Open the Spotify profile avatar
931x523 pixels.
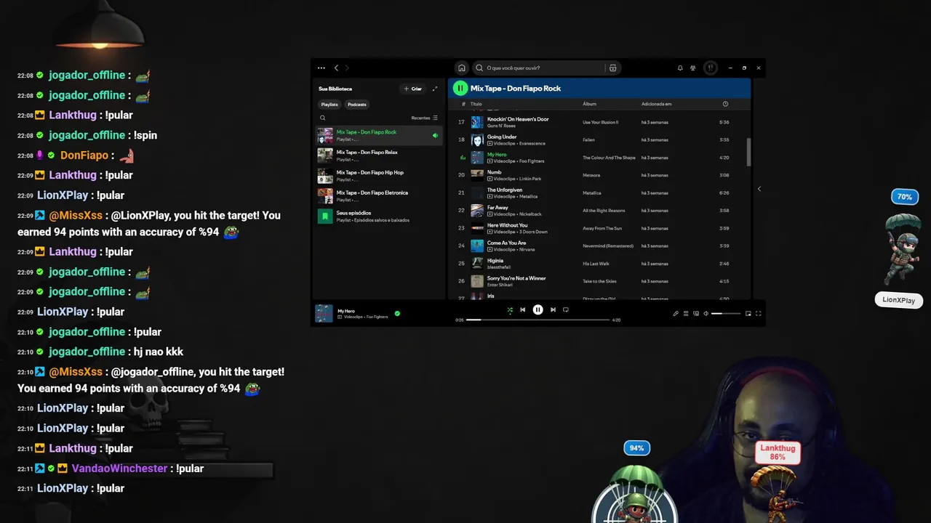711,68
